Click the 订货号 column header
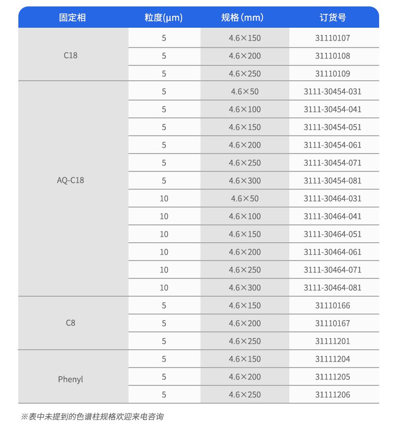Viewport: 397px width, 426px height. (x=332, y=18)
